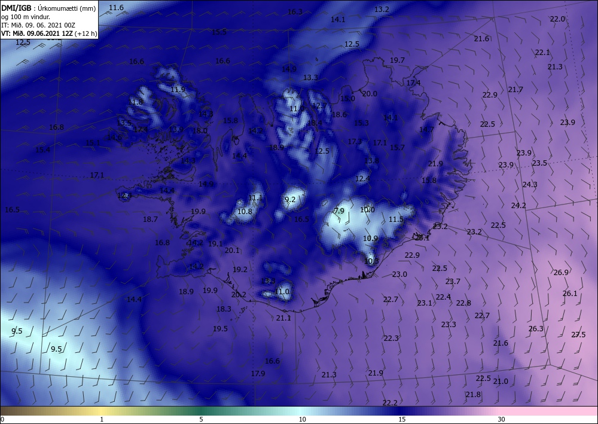Click the title text 'DMI/IGB : Úrkomumætti (mm)'
This screenshot has width=598, height=424.
point(48,8)
